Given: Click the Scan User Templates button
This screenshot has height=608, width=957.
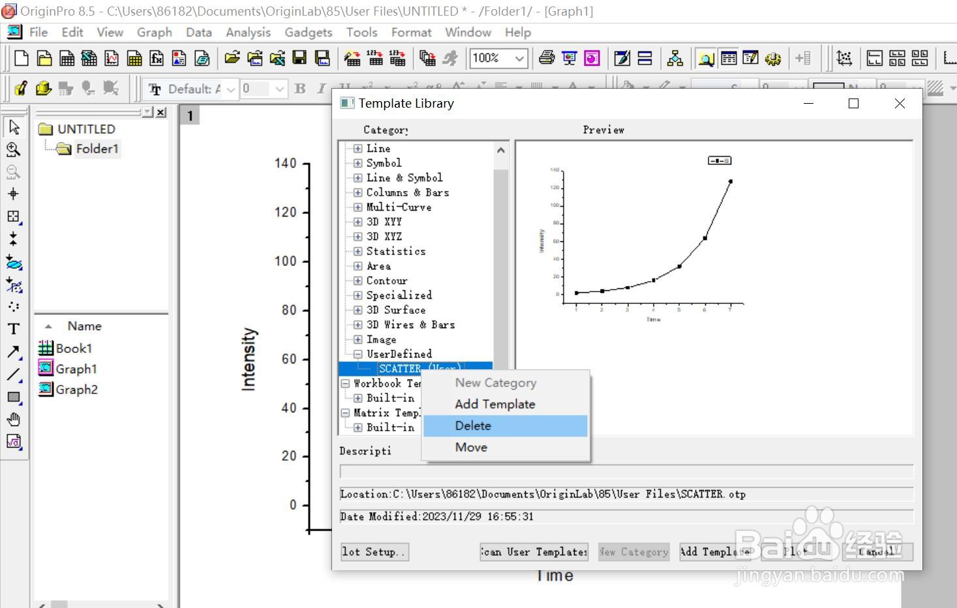Looking at the screenshot, I should click(x=534, y=552).
